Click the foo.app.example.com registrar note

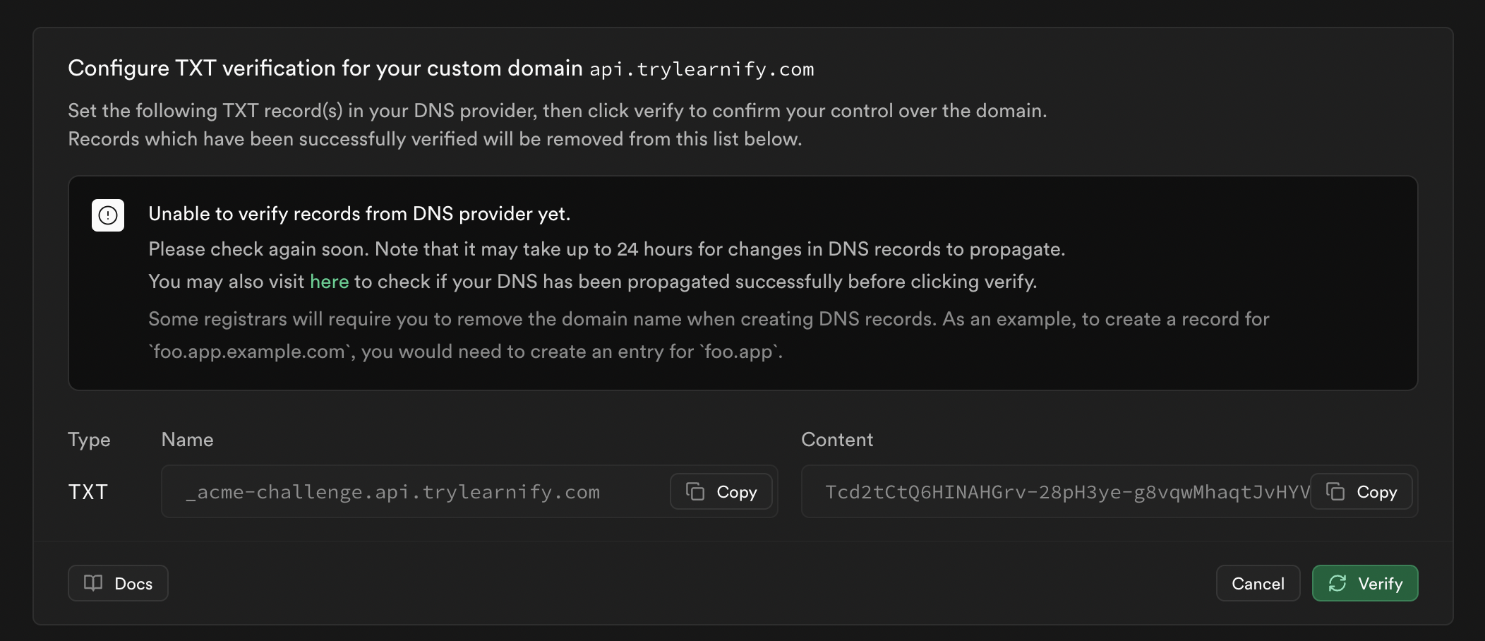click(x=466, y=352)
